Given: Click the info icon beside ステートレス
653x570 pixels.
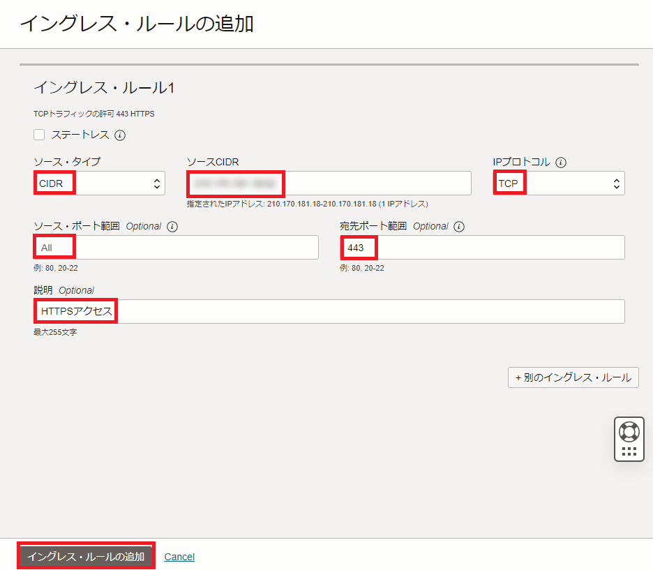Looking at the screenshot, I should 120,135.
